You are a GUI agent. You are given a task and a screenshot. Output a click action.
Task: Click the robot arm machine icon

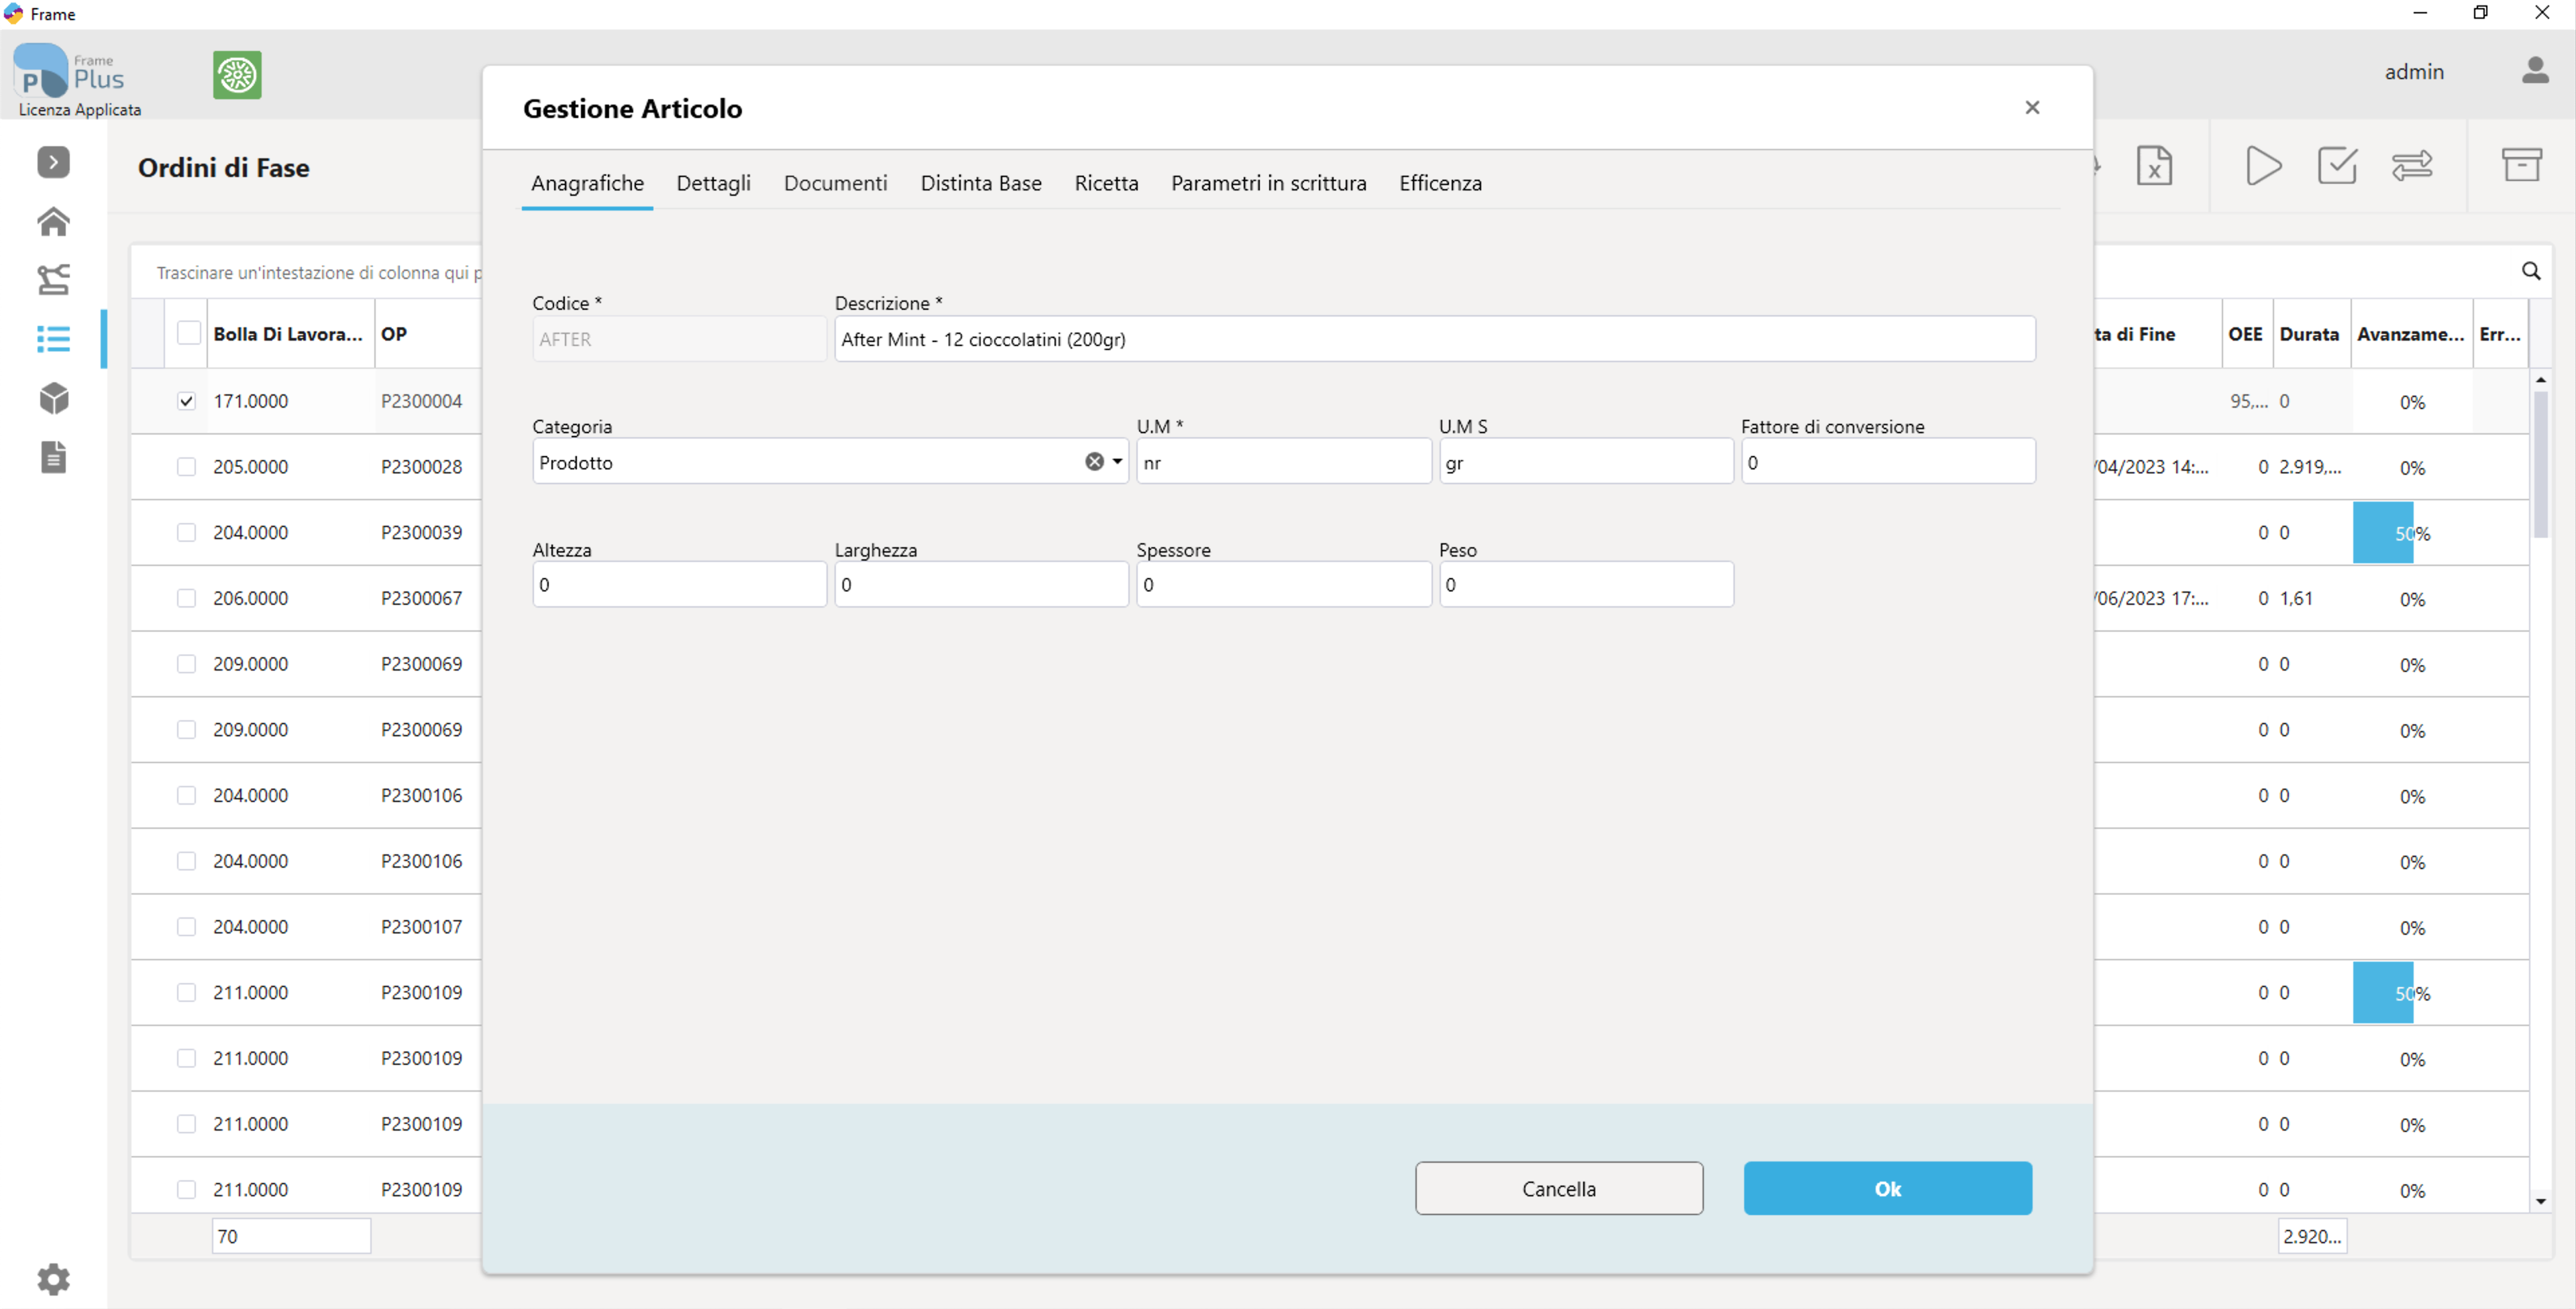[x=54, y=279]
